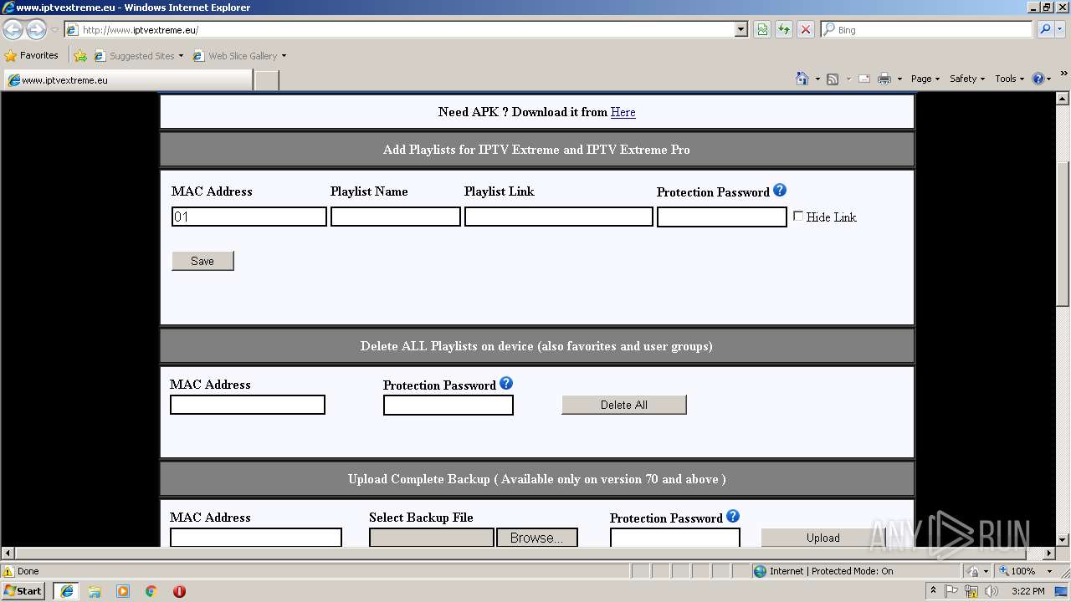Click MAC Address field under Add Playlists
This screenshot has width=1071, height=602.
click(249, 217)
